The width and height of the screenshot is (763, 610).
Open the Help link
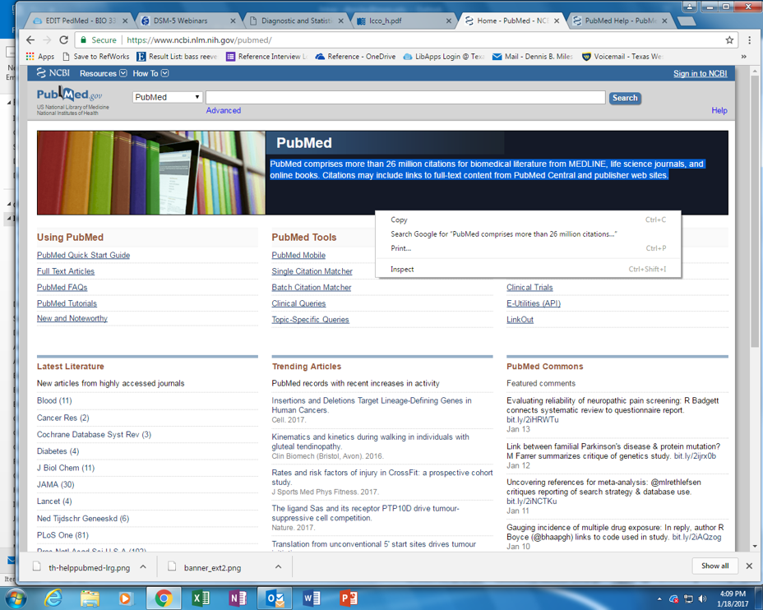click(719, 110)
